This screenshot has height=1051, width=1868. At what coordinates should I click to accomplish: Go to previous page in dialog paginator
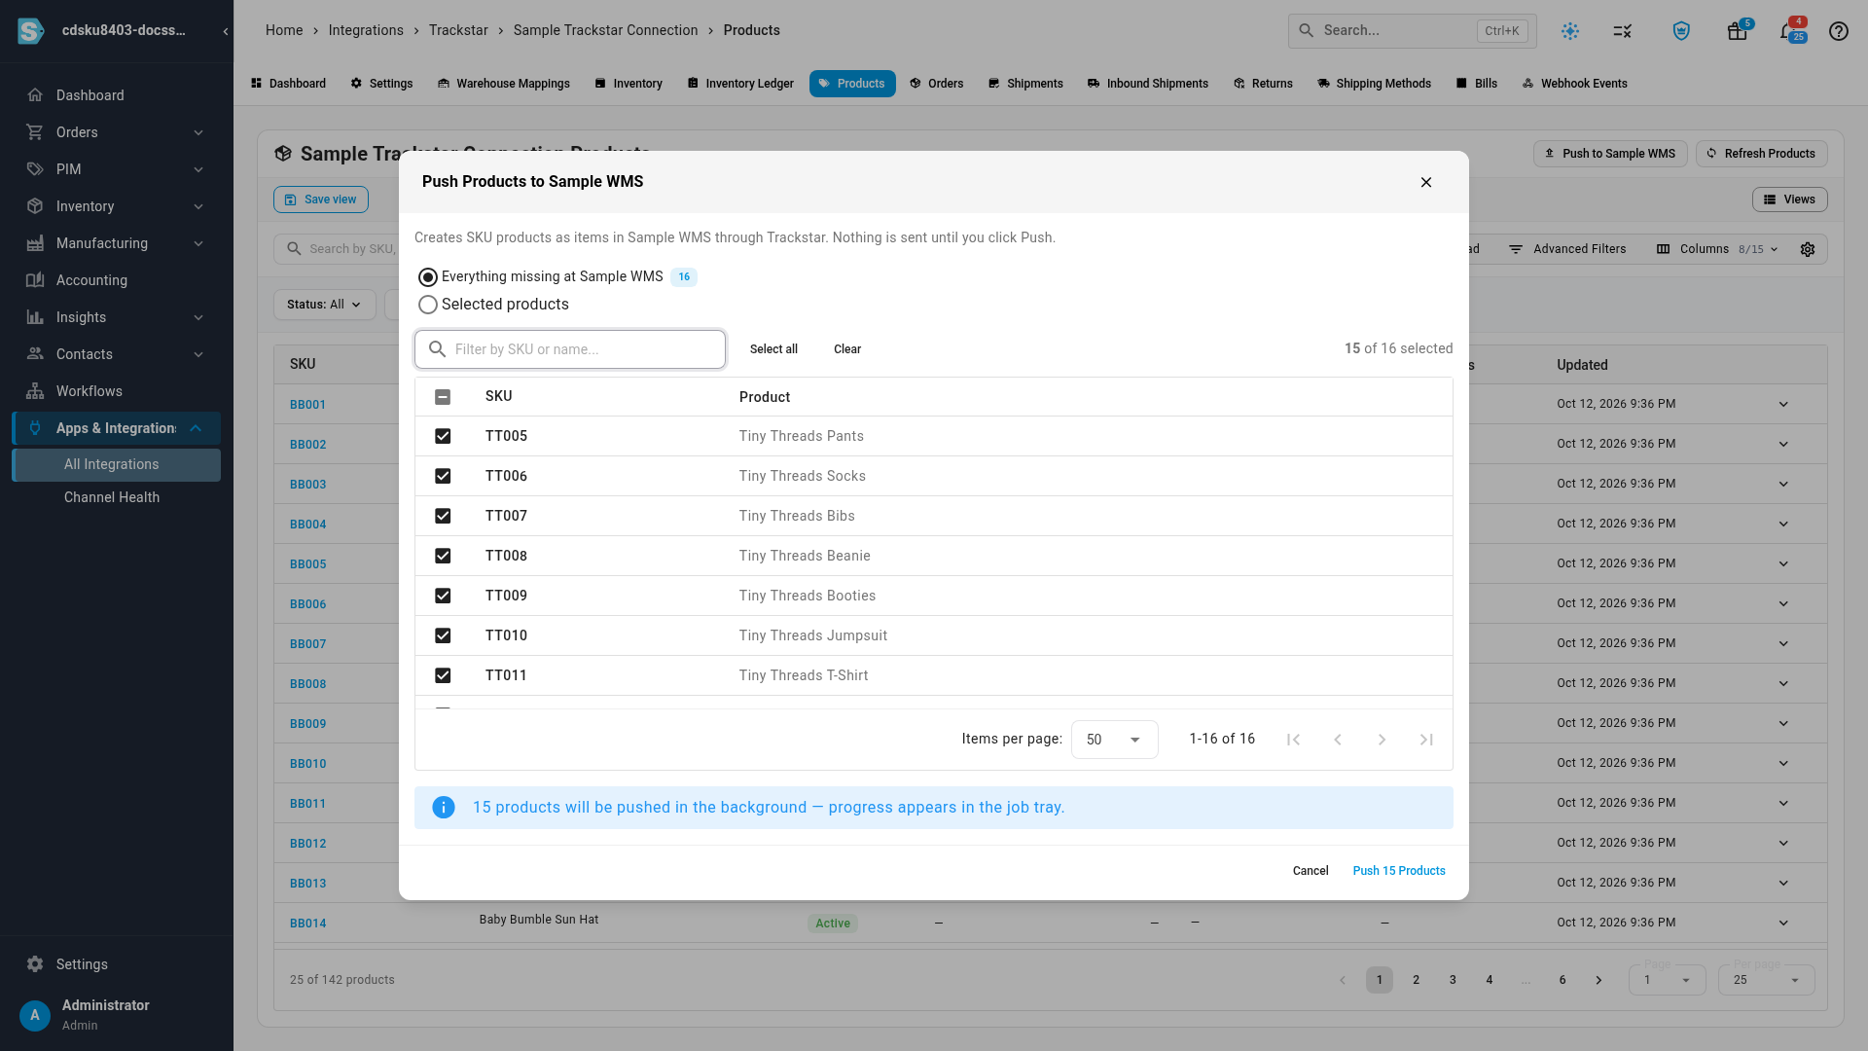click(x=1338, y=740)
